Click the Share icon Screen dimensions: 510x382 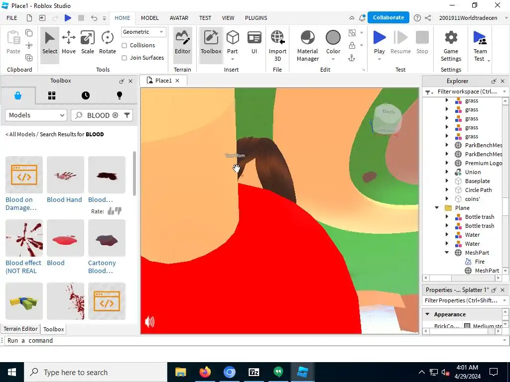click(428, 18)
